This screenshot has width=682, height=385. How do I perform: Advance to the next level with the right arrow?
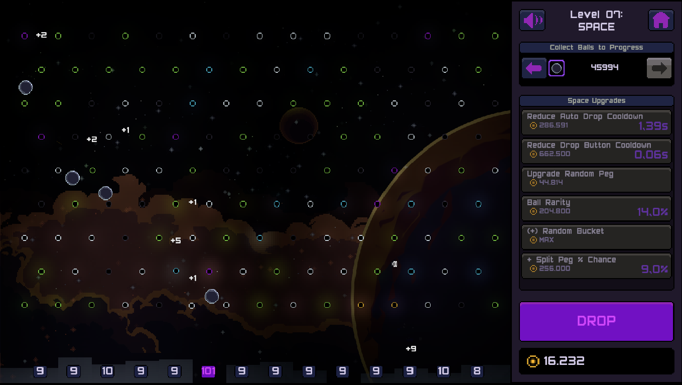tap(659, 68)
